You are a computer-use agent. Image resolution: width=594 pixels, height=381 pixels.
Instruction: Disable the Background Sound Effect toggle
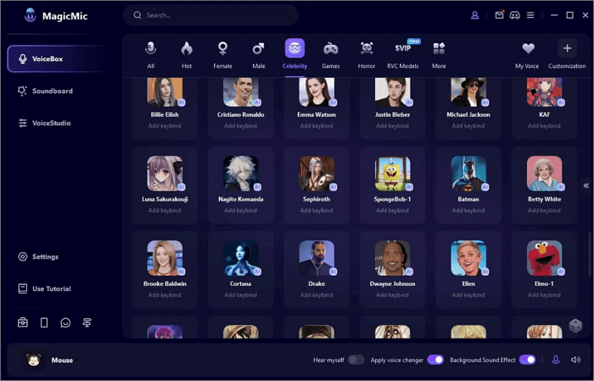click(527, 360)
